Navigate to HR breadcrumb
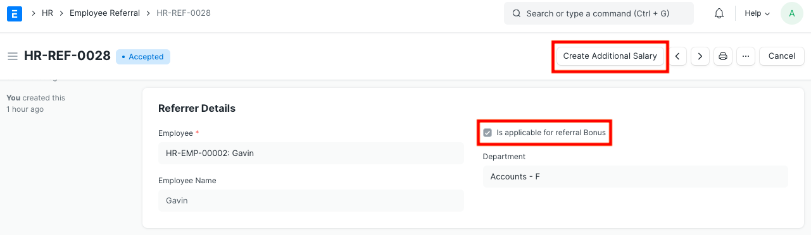811x235 pixels. (47, 13)
